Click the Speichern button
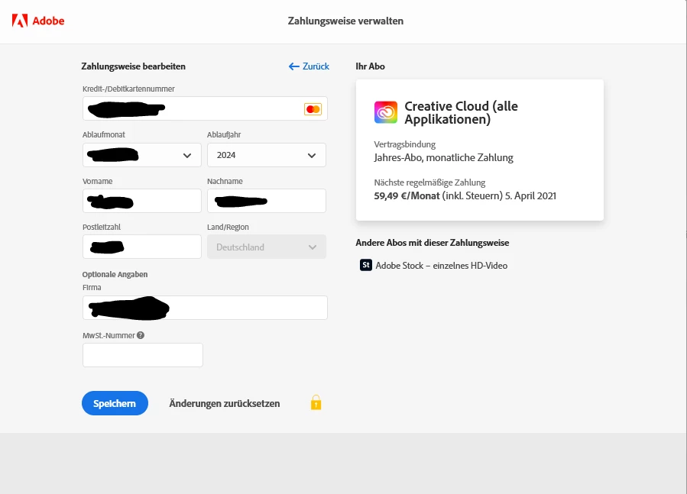Screen dimensions: 687x494 point(115,403)
